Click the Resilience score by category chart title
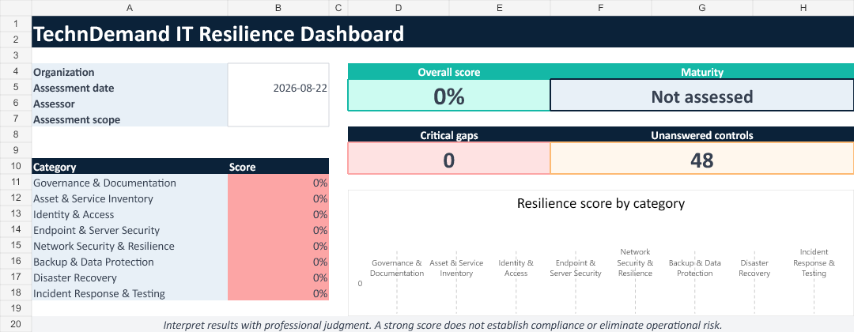The width and height of the screenshot is (854, 332). pyautogui.click(x=601, y=203)
